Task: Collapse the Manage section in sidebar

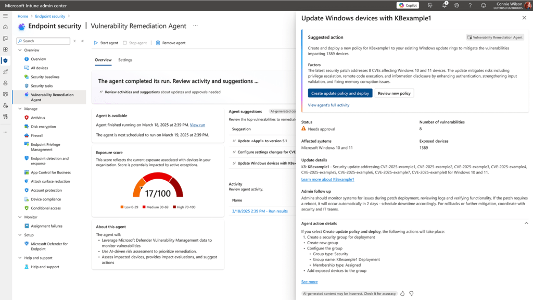Action: click(x=20, y=109)
